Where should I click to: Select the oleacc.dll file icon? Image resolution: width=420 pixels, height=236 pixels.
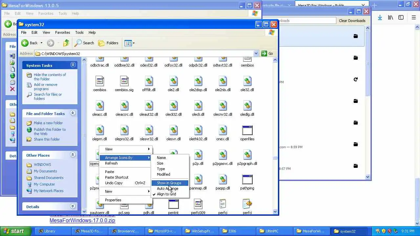tap(99, 106)
